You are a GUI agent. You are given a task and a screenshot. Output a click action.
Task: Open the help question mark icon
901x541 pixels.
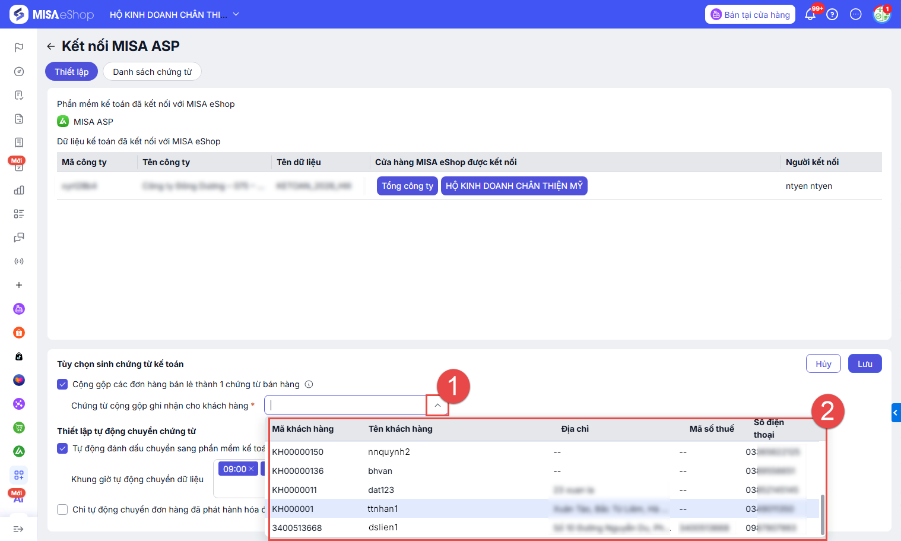tap(832, 14)
